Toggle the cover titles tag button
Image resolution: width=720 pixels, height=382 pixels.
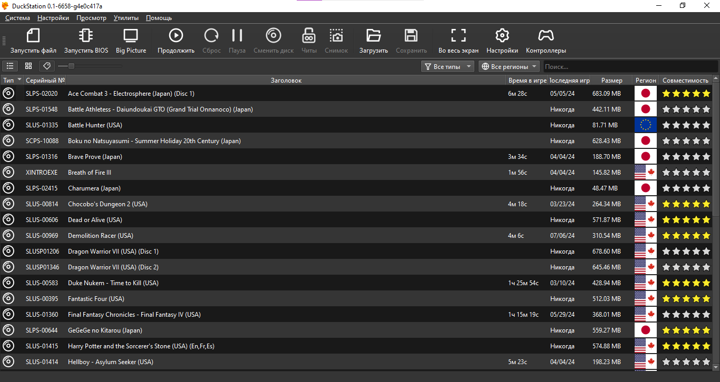coord(47,66)
